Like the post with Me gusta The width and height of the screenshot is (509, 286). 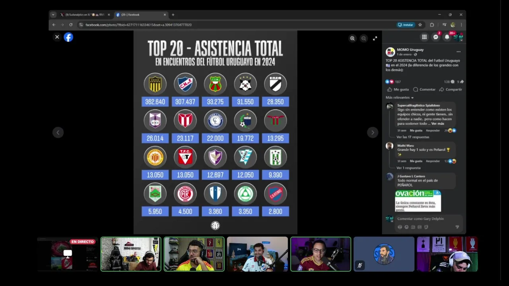tap(398, 89)
